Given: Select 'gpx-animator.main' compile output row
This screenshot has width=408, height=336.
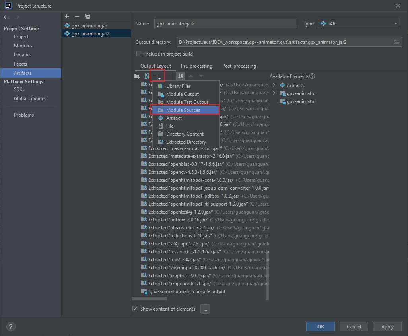Looking at the screenshot, I should pos(183,291).
